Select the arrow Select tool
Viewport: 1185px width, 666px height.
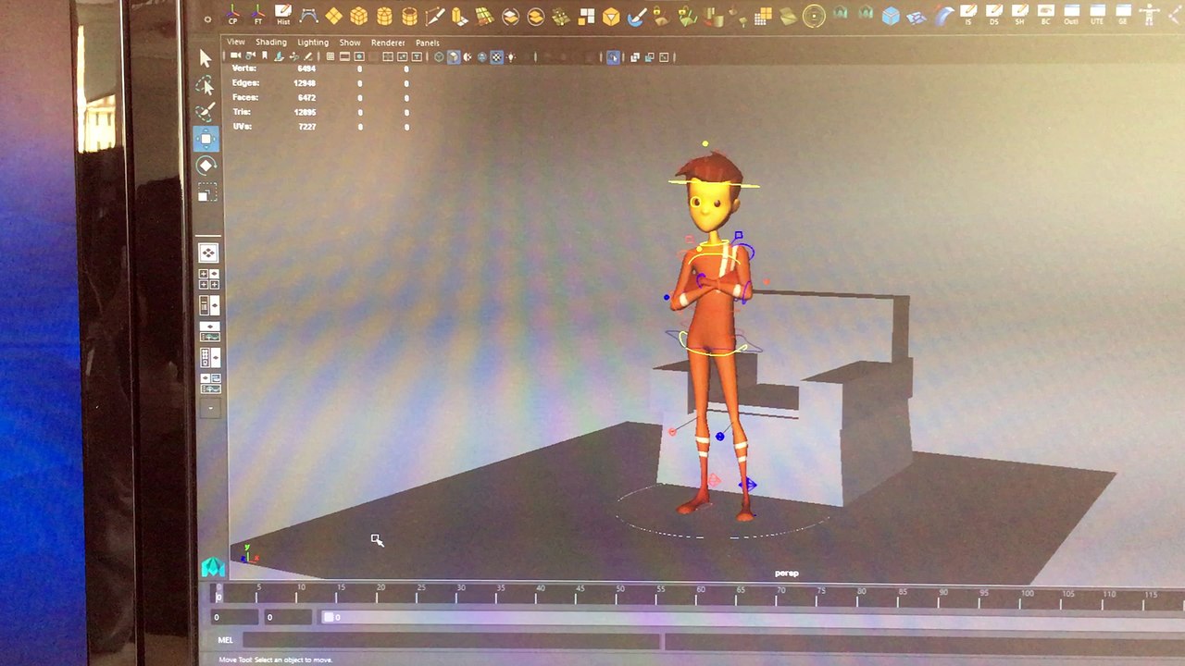(206, 58)
